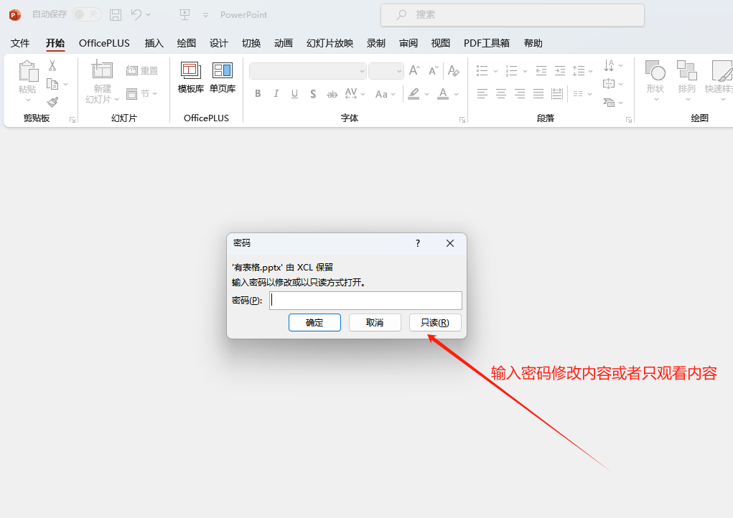733x518 pixels.
Task: Click the 粘贴 paste clipboard icon
Action: [28, 72]
